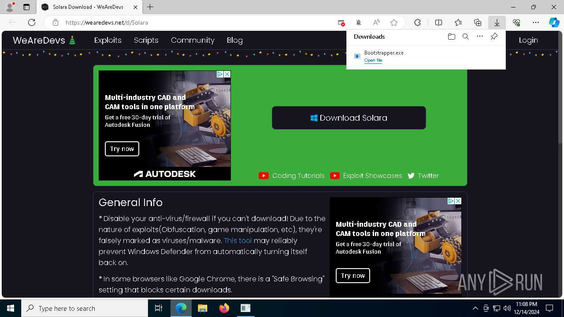
Task: Click the Autodesk logo on left ad
Action: [165, 174]
